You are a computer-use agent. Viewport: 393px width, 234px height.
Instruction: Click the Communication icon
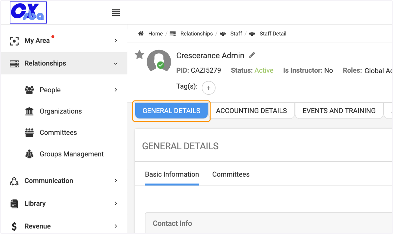tap(14, 181)
